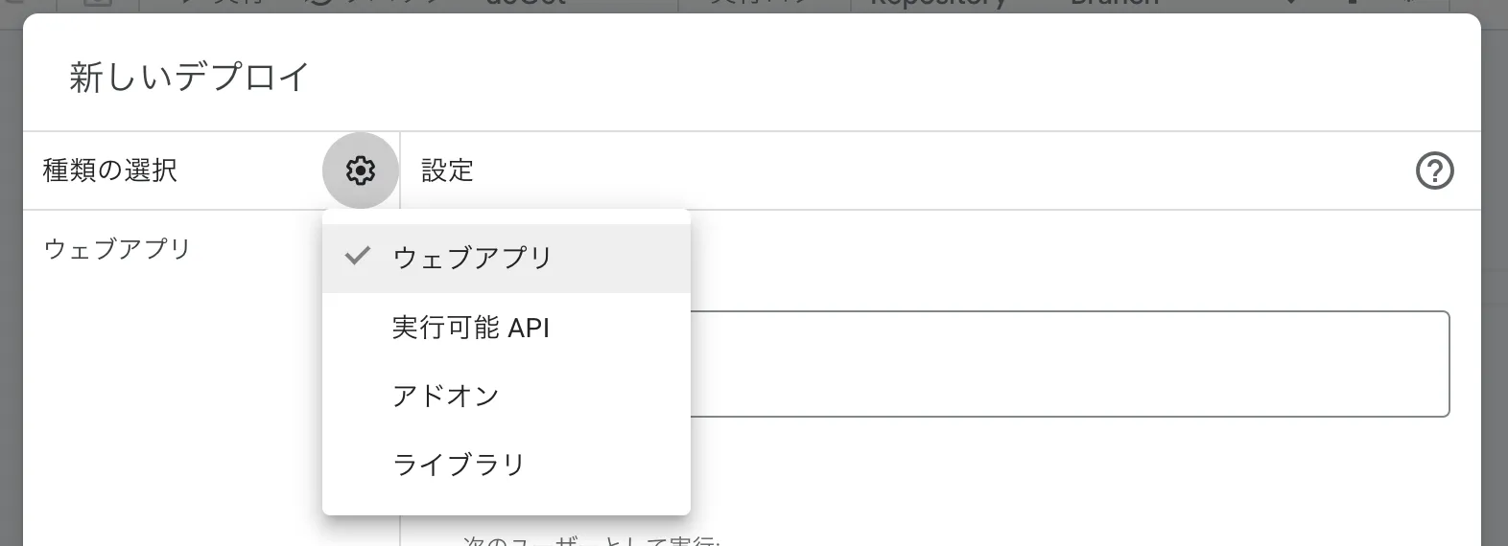The height and width of the screenshot is (546, 1508).
Task: Select アドオン from the dropdown list
Action: click(445, 396)
